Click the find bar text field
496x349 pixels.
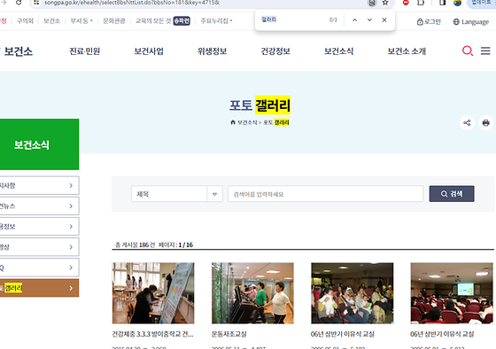[x=292, y=19]
